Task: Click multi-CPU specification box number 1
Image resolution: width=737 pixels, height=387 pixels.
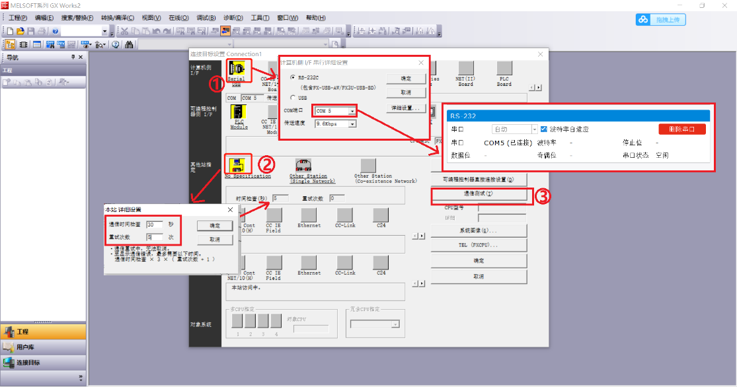Action: coord(237,321)
